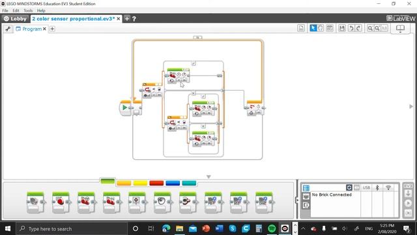Open the Lobby tab
This screenshot has height=235, width=417.
click(x=15, y=19)
